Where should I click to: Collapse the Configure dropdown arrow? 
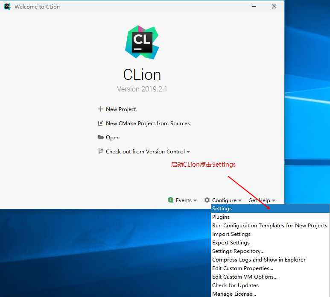(240, 200)
